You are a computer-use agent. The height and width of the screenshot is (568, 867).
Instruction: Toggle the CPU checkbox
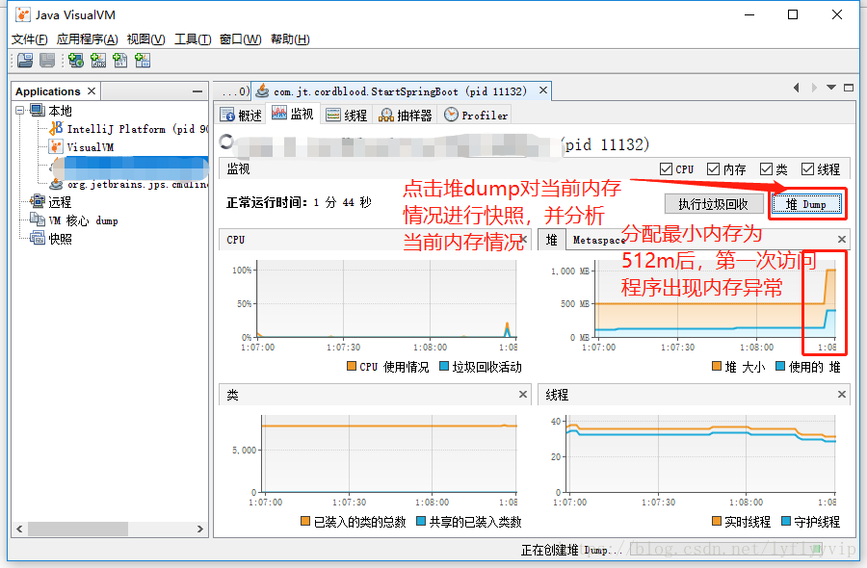pyautogui.click(x=667, y=169)
